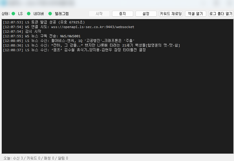Viewport: 234px width, 161px height.
Task: Click the green LS status indicator
Action: pyautogui.click(x=13, y=14)
